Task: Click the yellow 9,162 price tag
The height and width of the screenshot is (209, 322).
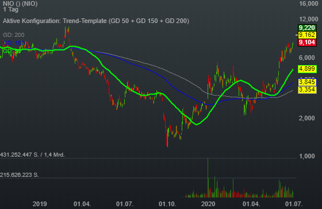Action: pos(307,35)
